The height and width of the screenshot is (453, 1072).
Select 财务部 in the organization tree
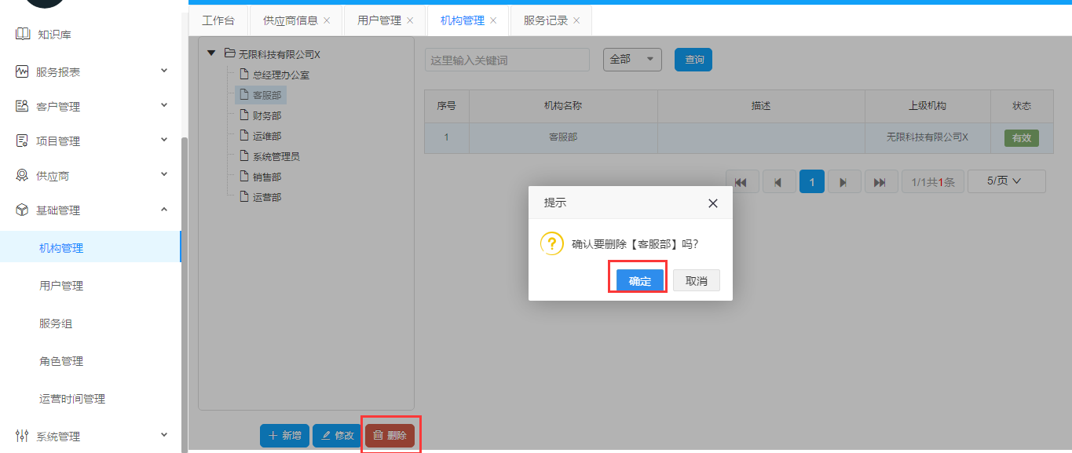pos(266,115)
